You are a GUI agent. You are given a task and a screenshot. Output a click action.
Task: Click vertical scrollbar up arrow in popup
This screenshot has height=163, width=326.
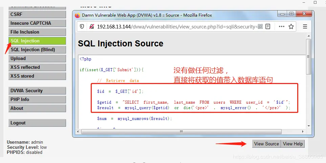308,37
